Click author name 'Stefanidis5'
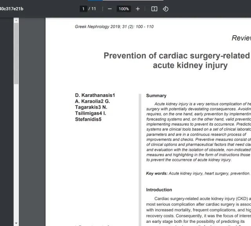 tap(88, 119)
